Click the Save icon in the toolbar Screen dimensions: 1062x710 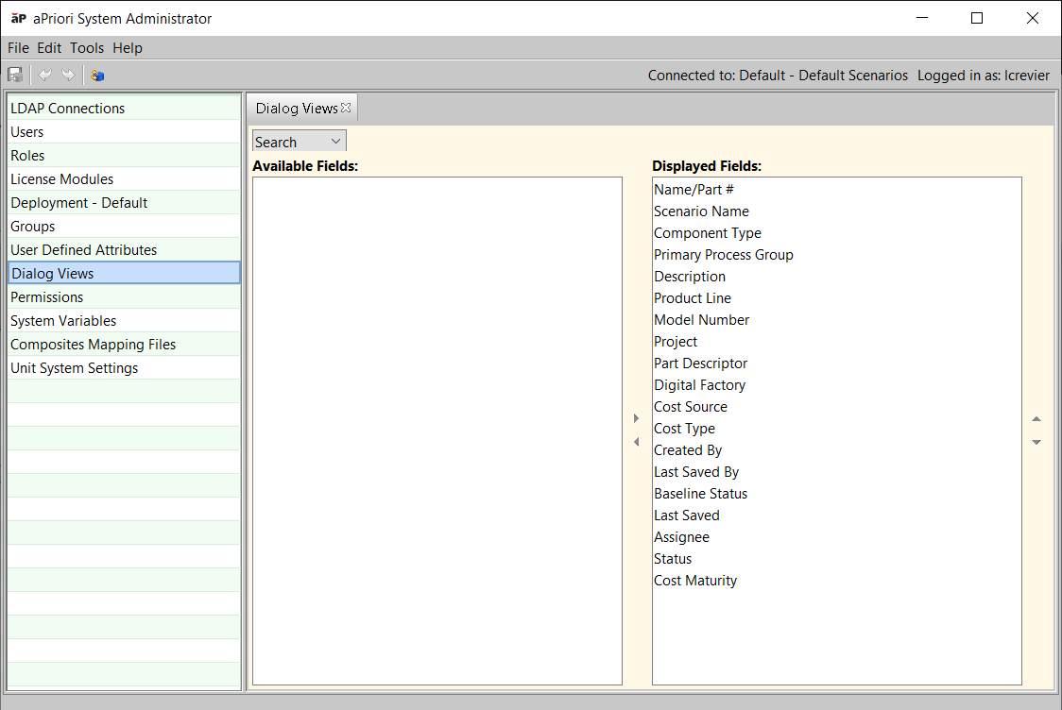pyautogui.click(x=15, y=76)
